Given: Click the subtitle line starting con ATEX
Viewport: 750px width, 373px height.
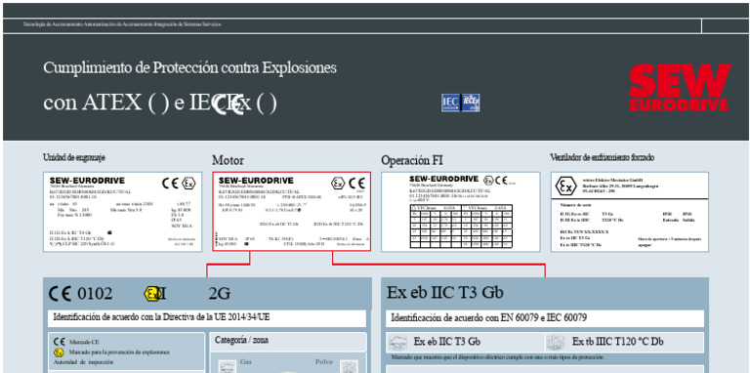Looking at the screenshot, I should (160, 103).
